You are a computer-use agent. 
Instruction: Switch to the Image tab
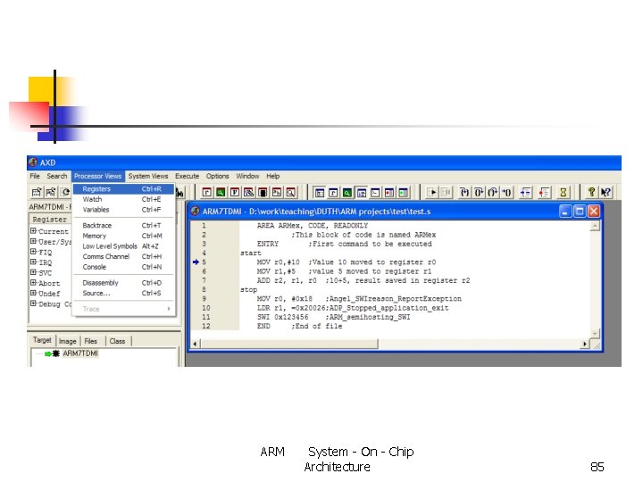point(67,341)
